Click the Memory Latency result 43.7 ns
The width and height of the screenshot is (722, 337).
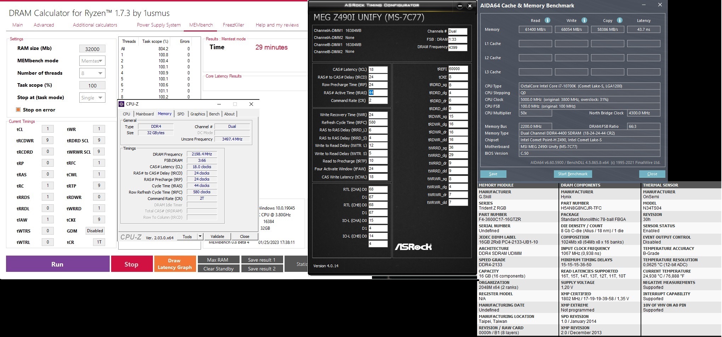[x=643, y=29]
